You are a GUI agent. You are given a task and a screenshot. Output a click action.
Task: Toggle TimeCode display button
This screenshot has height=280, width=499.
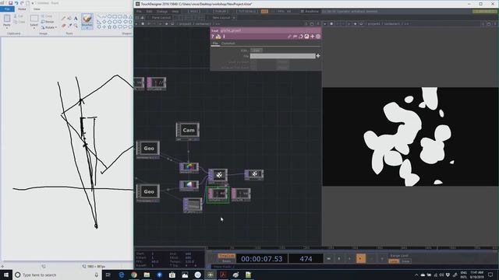pyautogui.click(x=227, y=256)
